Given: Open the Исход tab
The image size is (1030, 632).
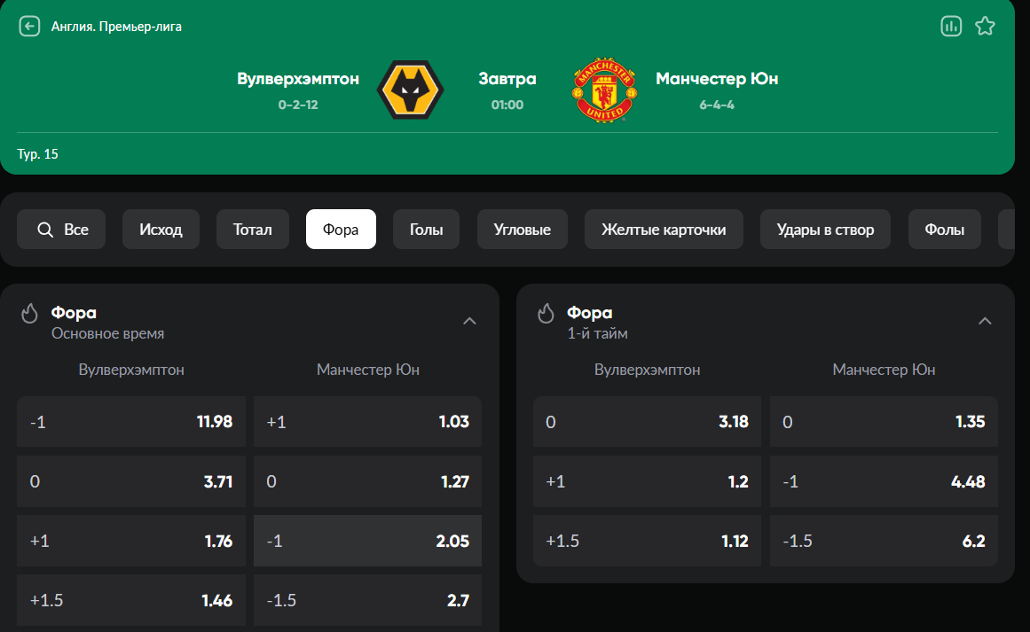Looking at the screenshot, I should click(x=161, y=230).
